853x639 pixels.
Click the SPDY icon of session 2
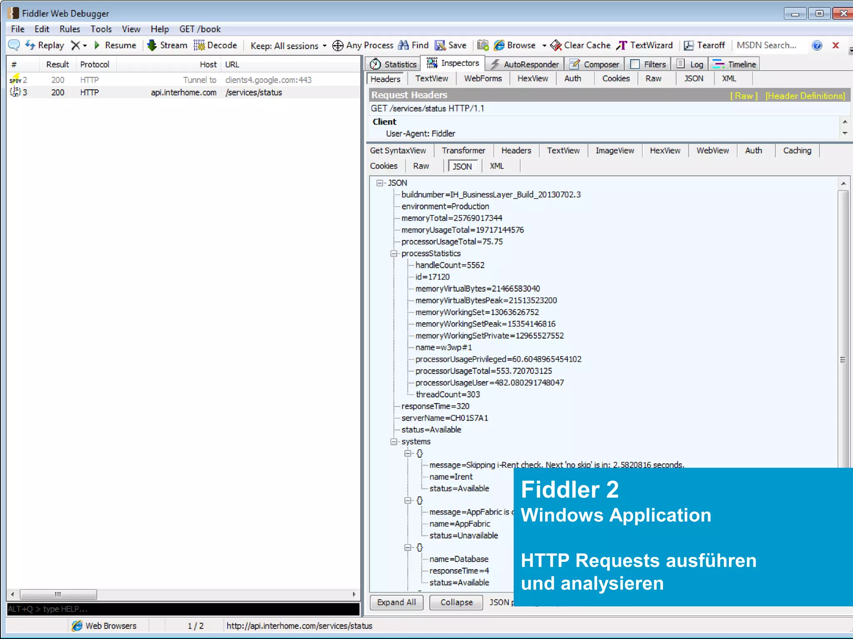coord(15,79)
